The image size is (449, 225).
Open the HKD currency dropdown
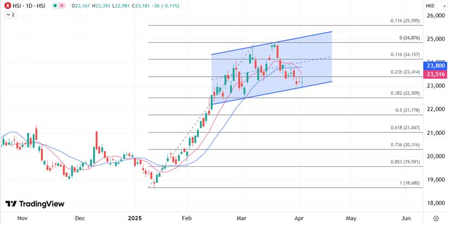click(x=431, y=5)
